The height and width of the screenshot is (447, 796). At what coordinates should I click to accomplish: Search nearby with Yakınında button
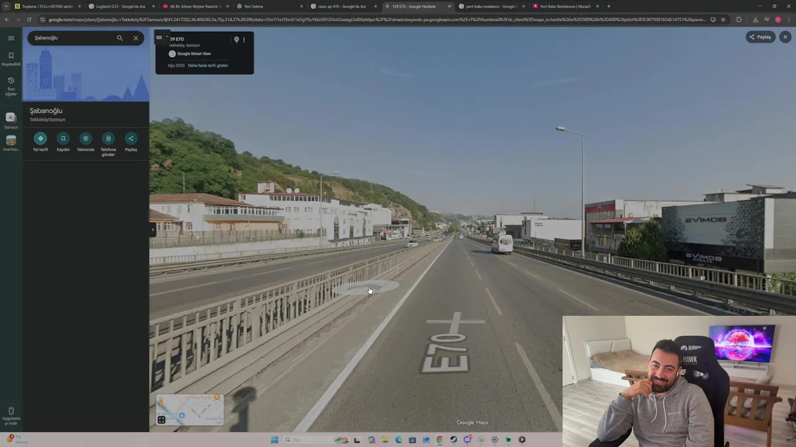[86, 142]
